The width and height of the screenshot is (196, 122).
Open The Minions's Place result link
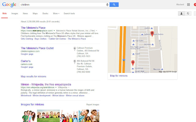pos(33,28)
